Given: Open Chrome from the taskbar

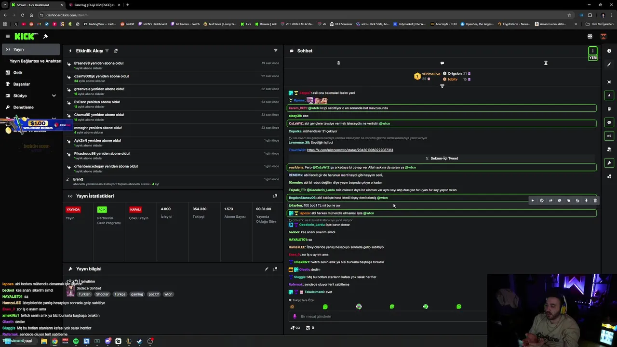Looking at the screenshot, I should click(x=54, y=341).
